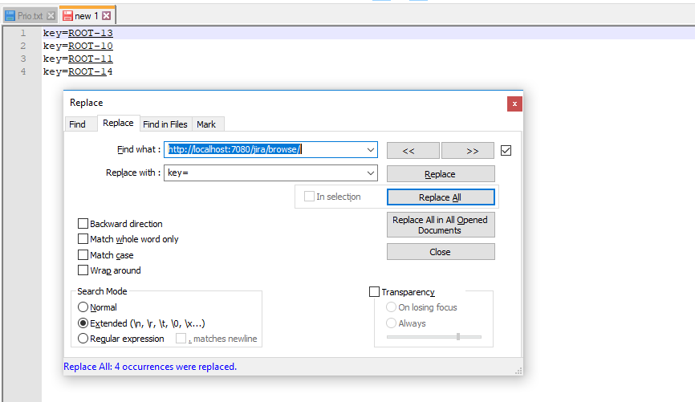Enable Match whole word only
This screenshot has width=695, height=402.
(x=83, y=239)
